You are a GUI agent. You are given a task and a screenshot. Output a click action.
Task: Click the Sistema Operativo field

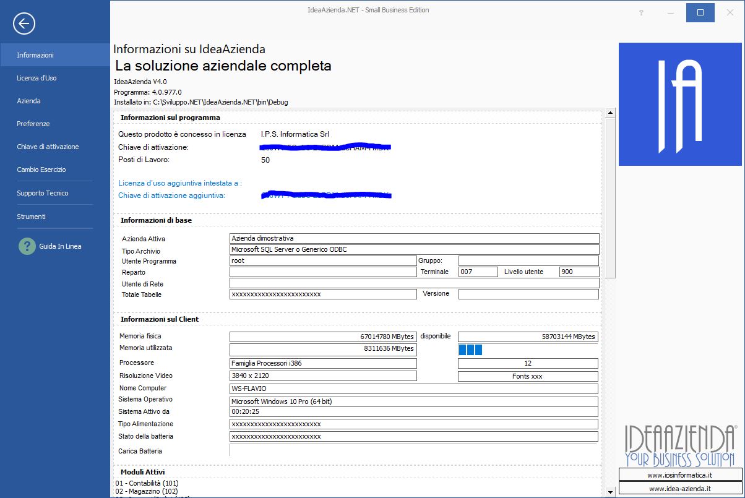click(414, 401)
